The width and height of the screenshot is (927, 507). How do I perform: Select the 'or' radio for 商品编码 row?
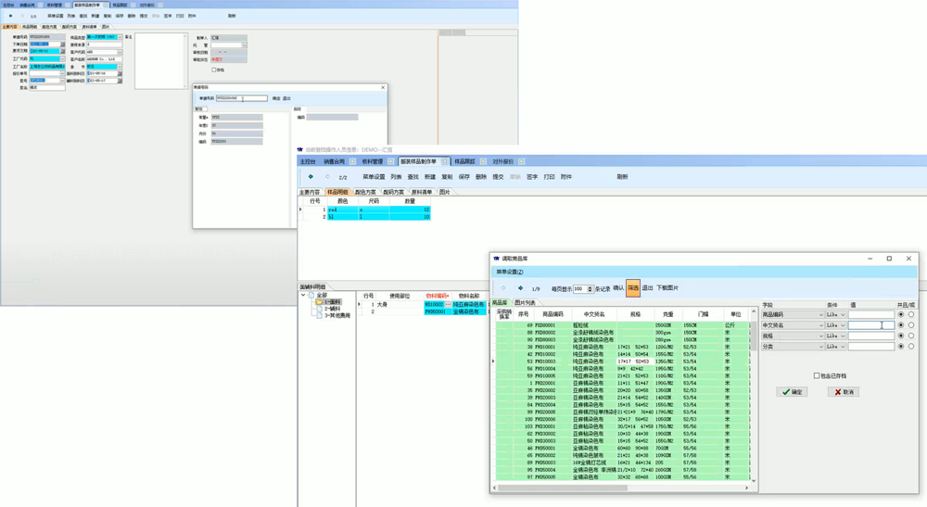pyautogui.click(x=911, y=315)
